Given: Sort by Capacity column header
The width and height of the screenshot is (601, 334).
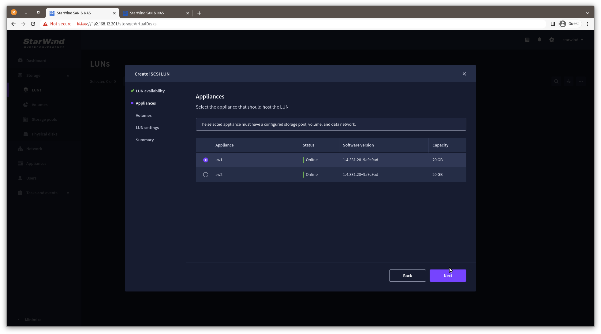Looking at the screenshot, I should [x=440, y=145].
